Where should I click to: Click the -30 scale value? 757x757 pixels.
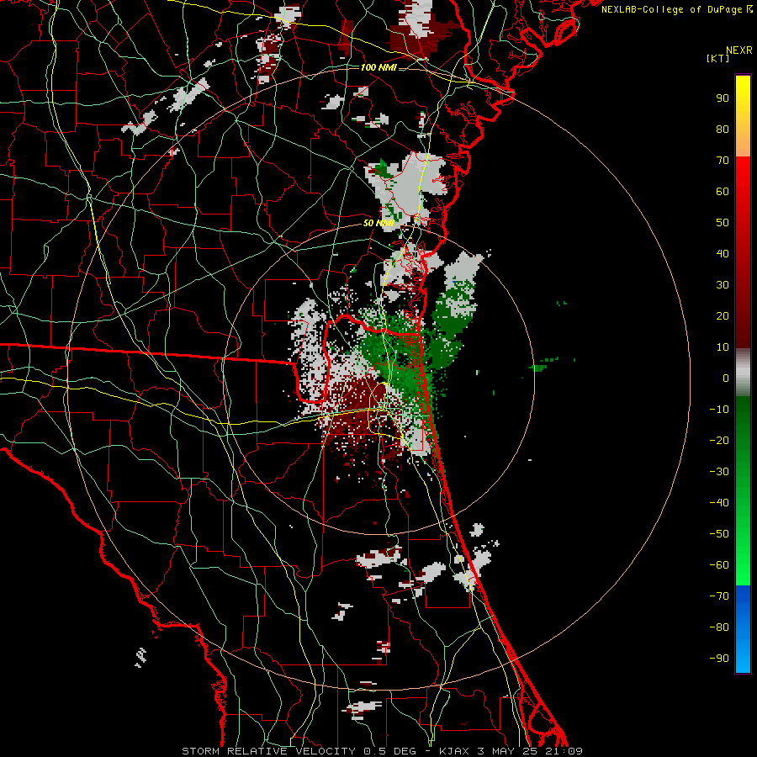719,472
